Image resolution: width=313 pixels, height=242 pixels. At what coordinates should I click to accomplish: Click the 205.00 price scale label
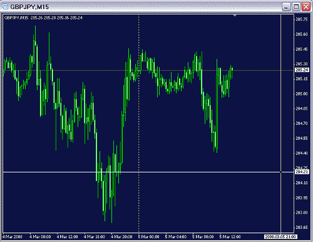click(x=302, y=93)
